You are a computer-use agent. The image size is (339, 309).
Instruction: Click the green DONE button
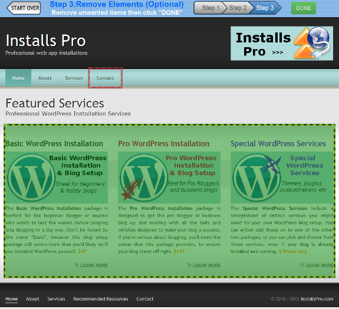(303, 8)
